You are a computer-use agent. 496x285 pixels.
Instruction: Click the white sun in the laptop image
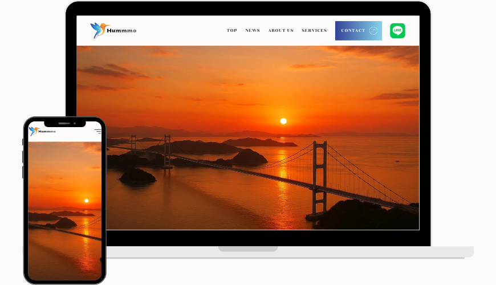[283, 121]
